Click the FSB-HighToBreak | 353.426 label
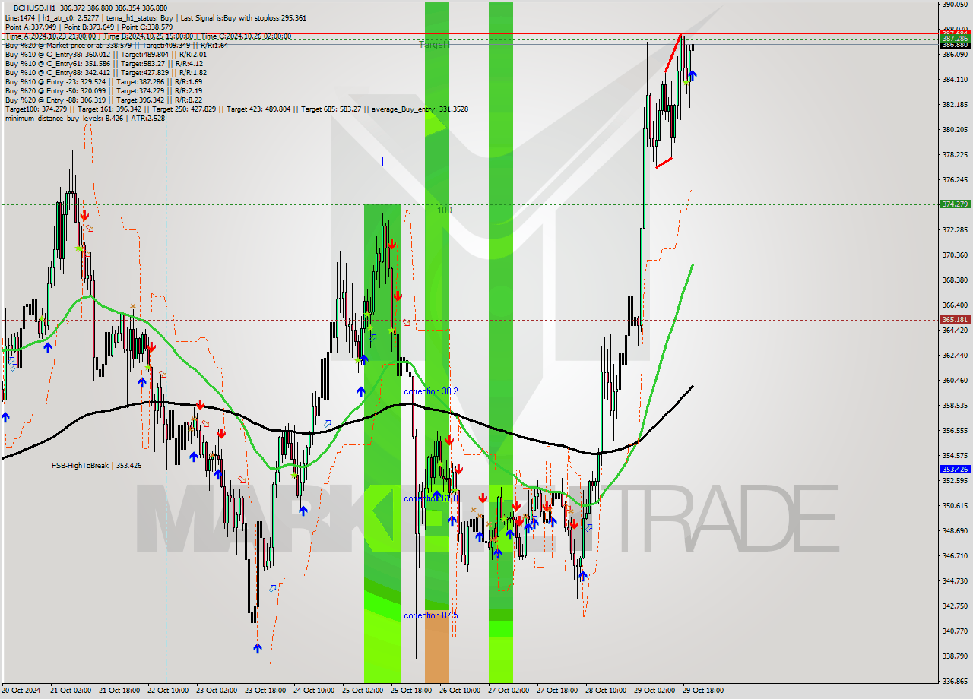Screen dimensions: 973x699 (97, 465)
